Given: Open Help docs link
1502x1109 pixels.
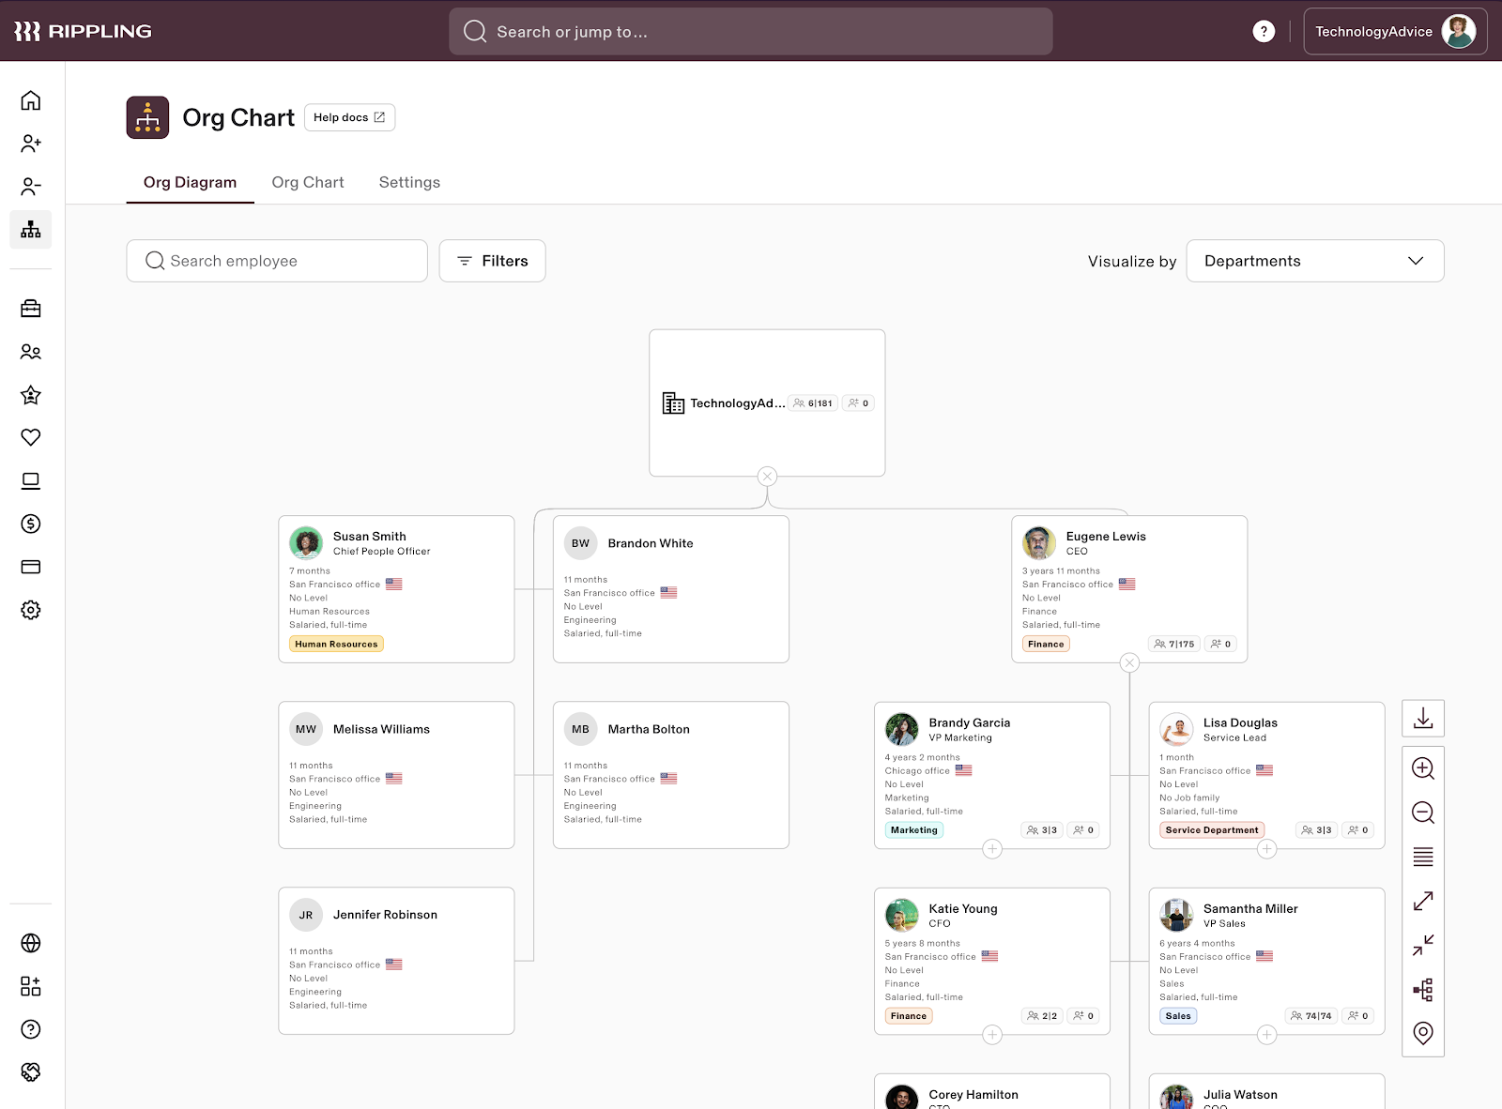Looking at the screenshot, I should click(x=349, y=117).
